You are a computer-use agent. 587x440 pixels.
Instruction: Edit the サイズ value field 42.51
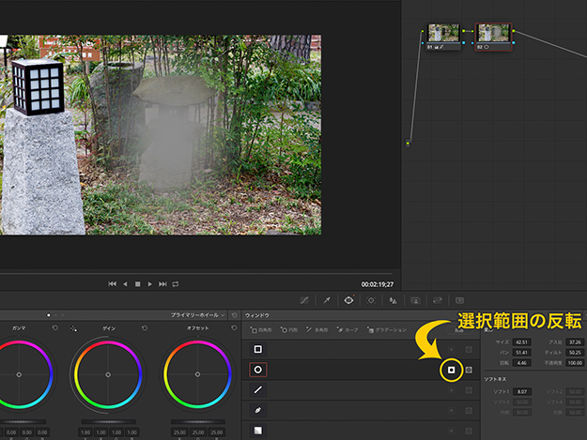[x=522, y=341]
